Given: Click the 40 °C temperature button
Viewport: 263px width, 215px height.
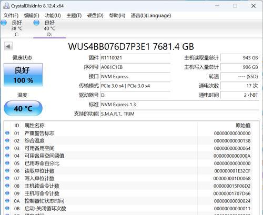Looking at the screenshot, I should (x=23, y=108).
